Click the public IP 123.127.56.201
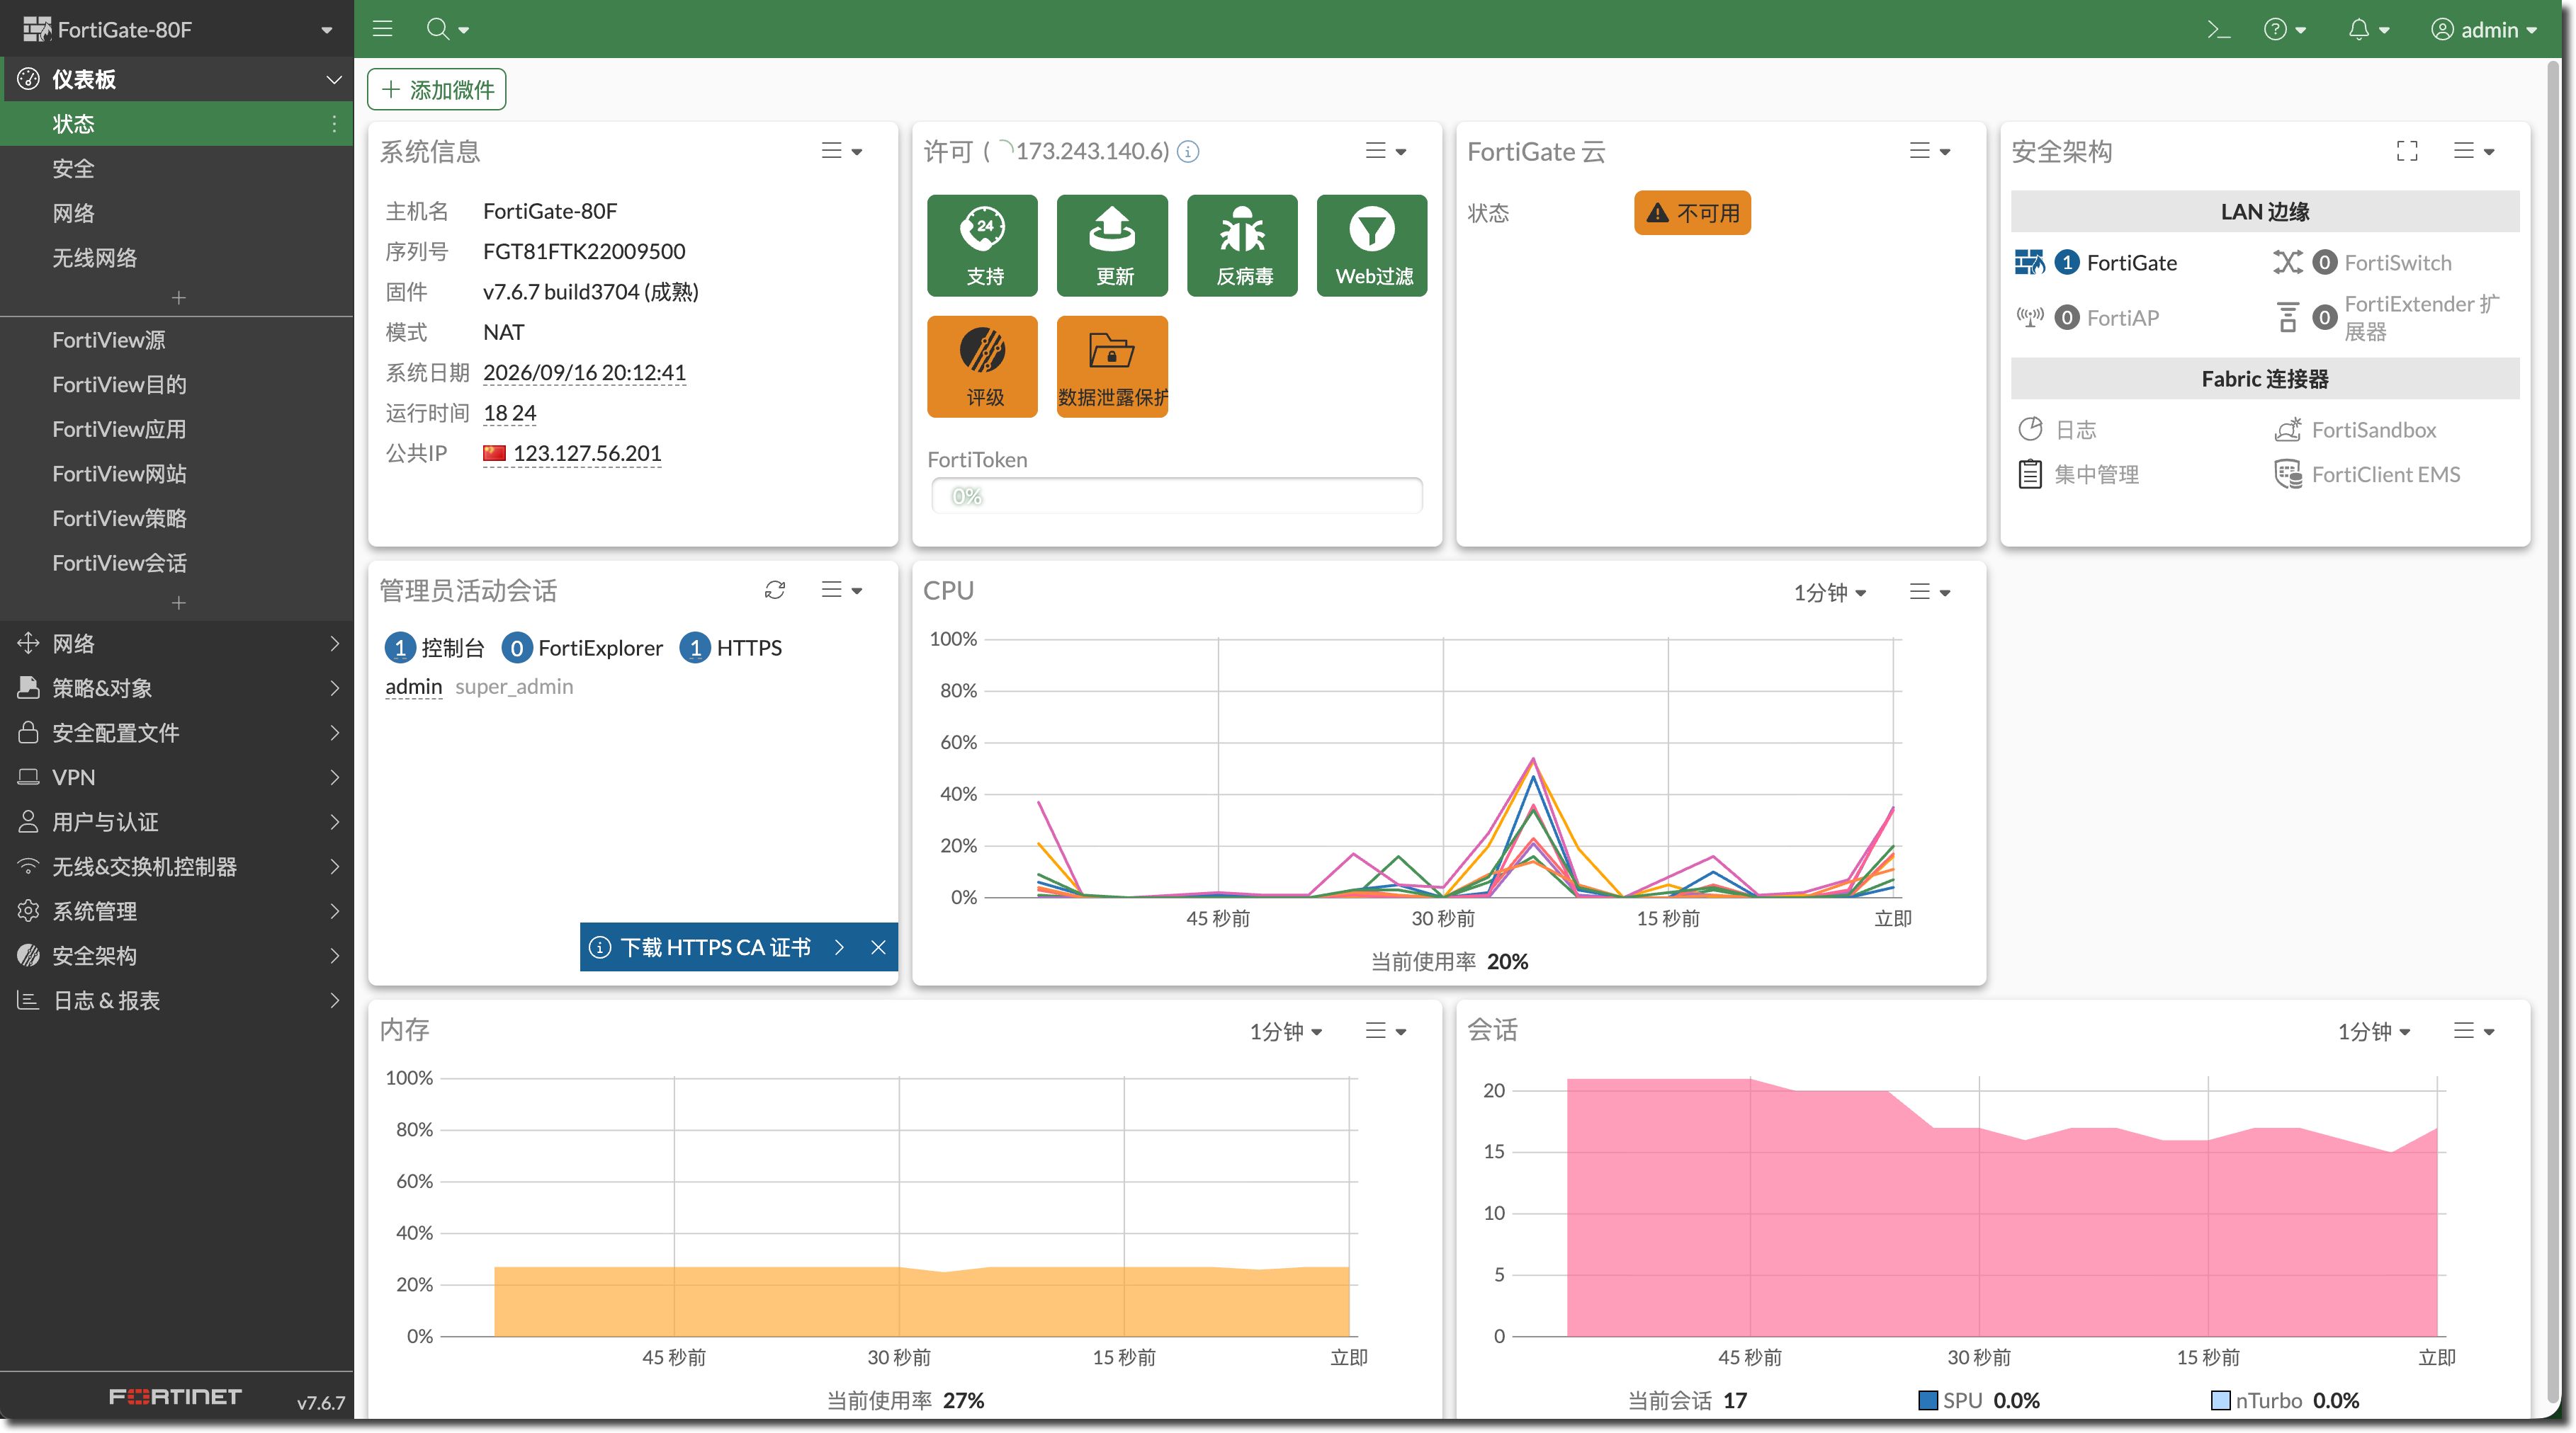Screen dimensions: 2576x1433 586,454
